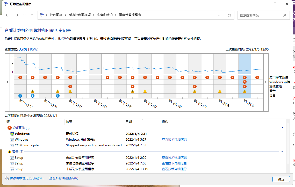This screenshot has height=187, width=295.
Task: Open the recent locations dropdown arrow
Action: pos(24,15)
